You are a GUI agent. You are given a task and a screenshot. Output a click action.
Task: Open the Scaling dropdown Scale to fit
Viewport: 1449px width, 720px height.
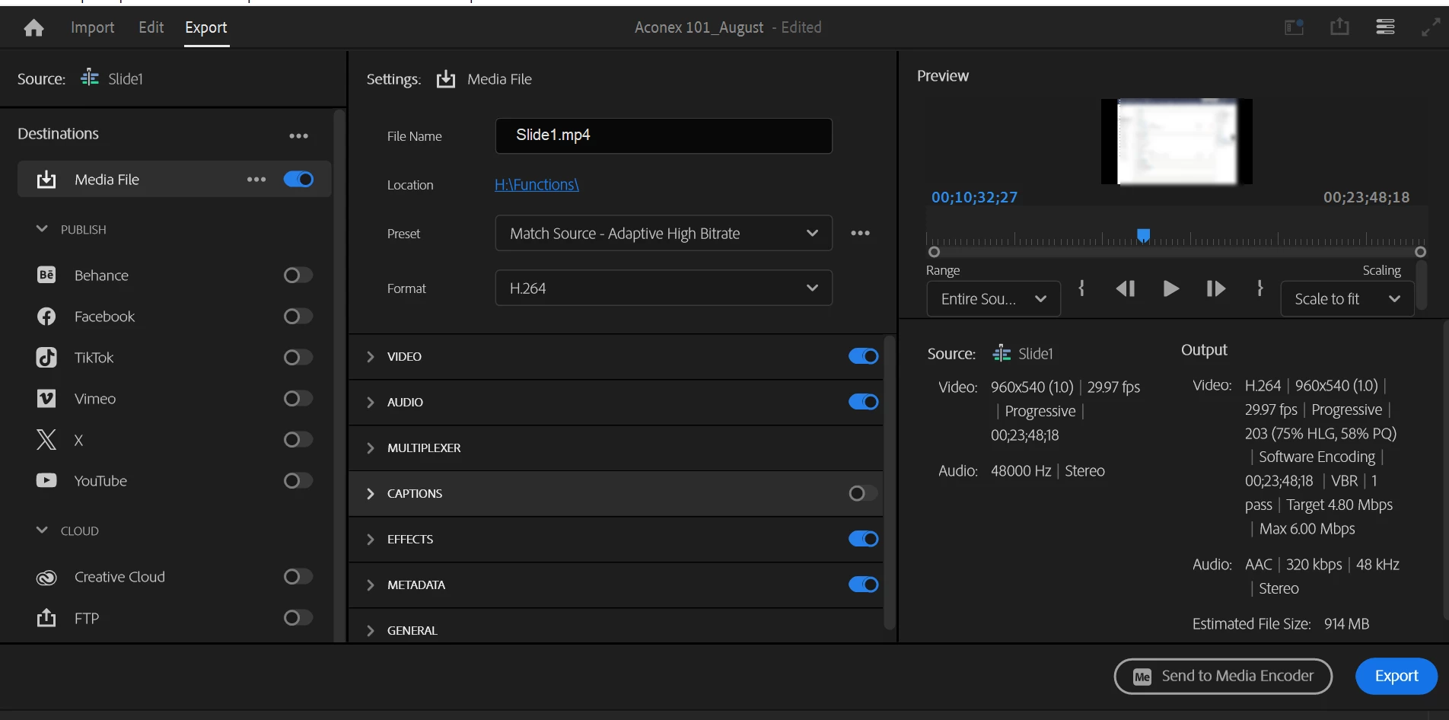pyautogui.click(x=1347, y=299)
